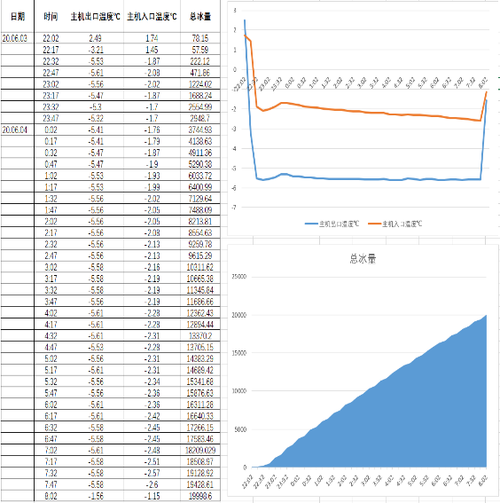Select the blue 主机出口温度℃ legend entry
The height and width of the screenshot is (503, 500).
332,224
